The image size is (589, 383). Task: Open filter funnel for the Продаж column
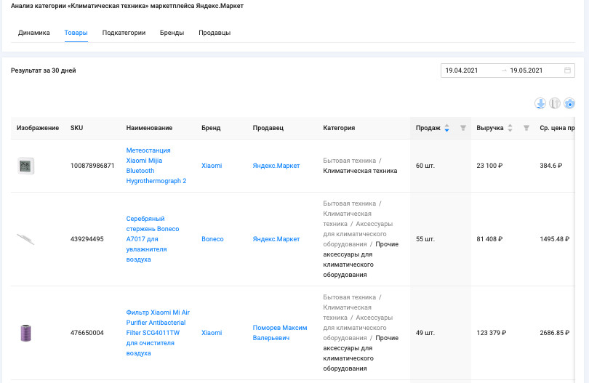click(463, 128)
